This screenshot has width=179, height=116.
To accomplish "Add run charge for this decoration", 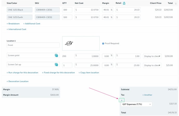I will click(x=22, y=72).
